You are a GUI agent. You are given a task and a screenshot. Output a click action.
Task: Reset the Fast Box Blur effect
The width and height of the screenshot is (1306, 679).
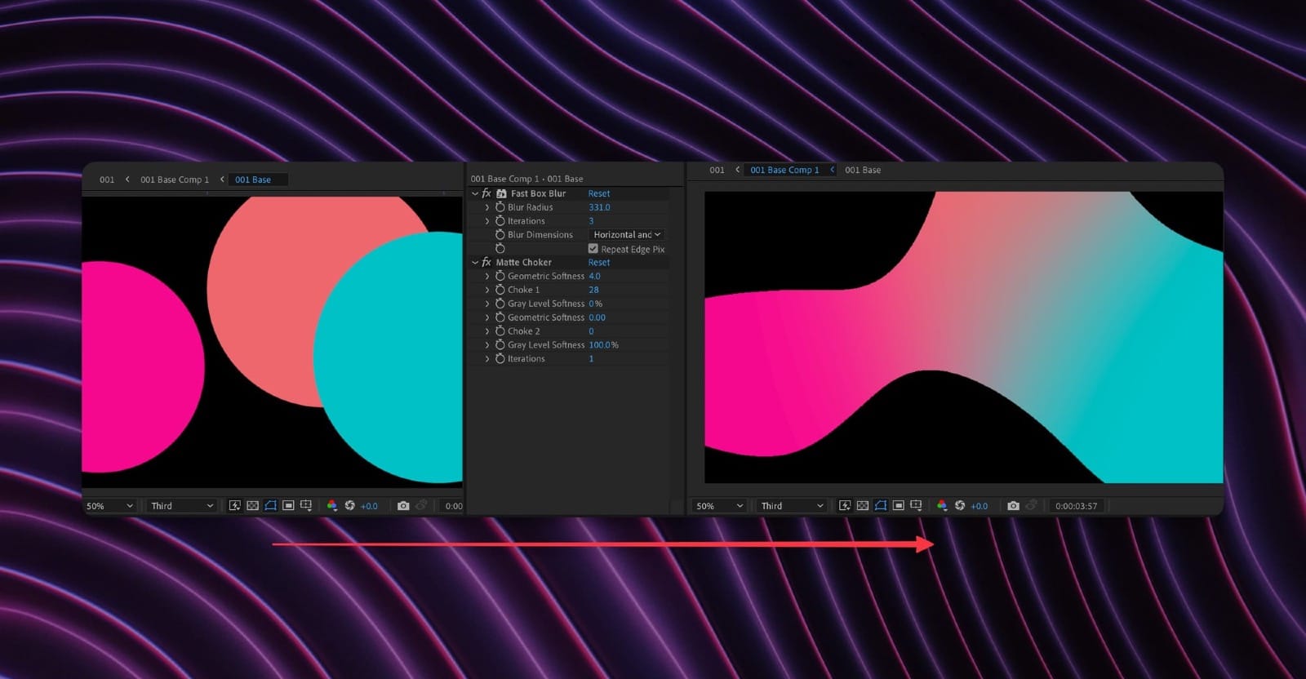pos(598,193)
